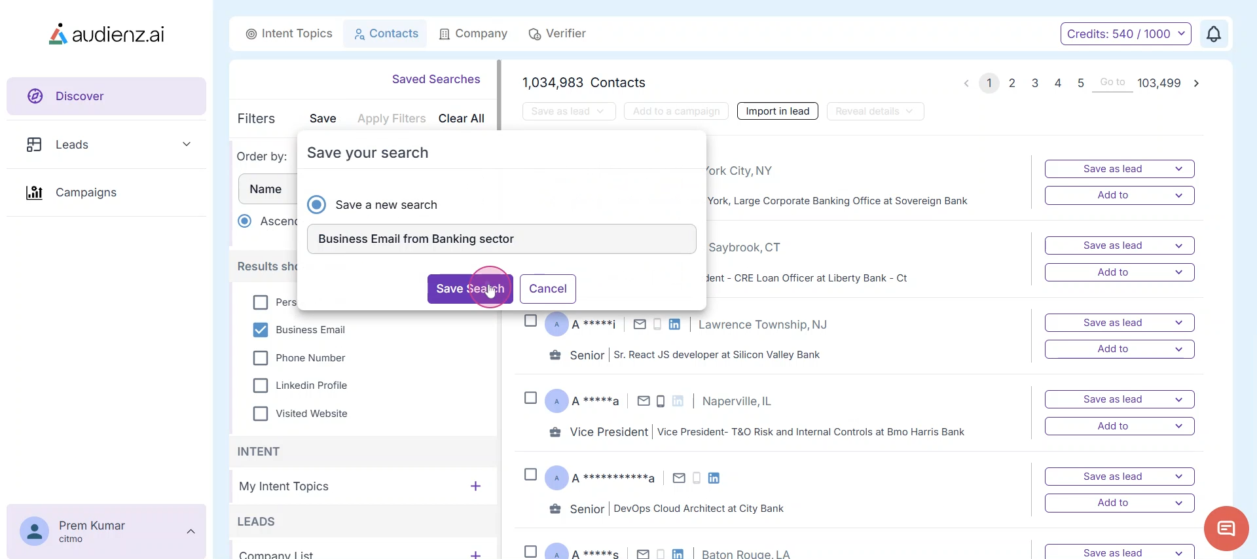
Task: Switch to the Intent Topics tab
Action: (x=289, y=33)
